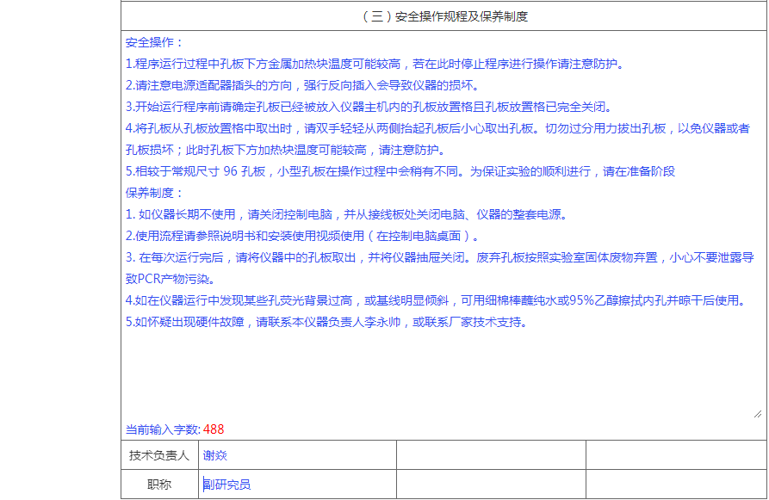The height and width of the screenshot is (500, 769).
Task: Click the empty rightmost cell in 技术负责人 row
Action: pyautogui.click(x=676, y=455)
